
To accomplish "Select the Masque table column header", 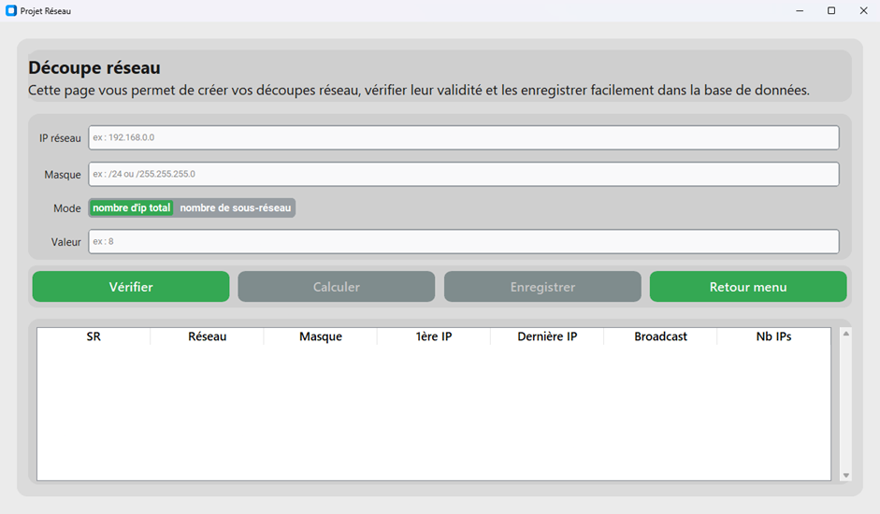I will pos(320,336).
